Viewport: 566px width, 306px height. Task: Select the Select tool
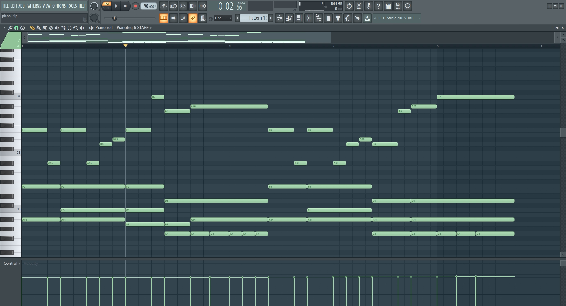click(x=69, y=28)
